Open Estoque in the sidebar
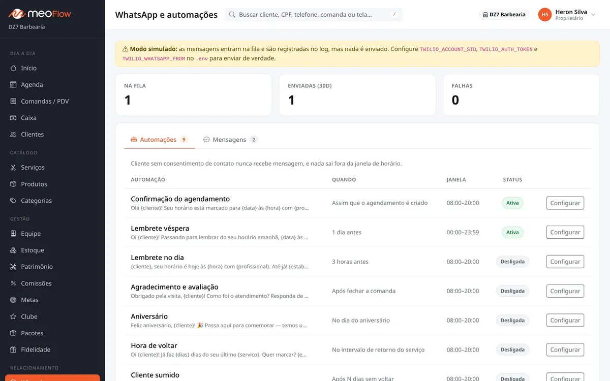 tap(52, 250)
